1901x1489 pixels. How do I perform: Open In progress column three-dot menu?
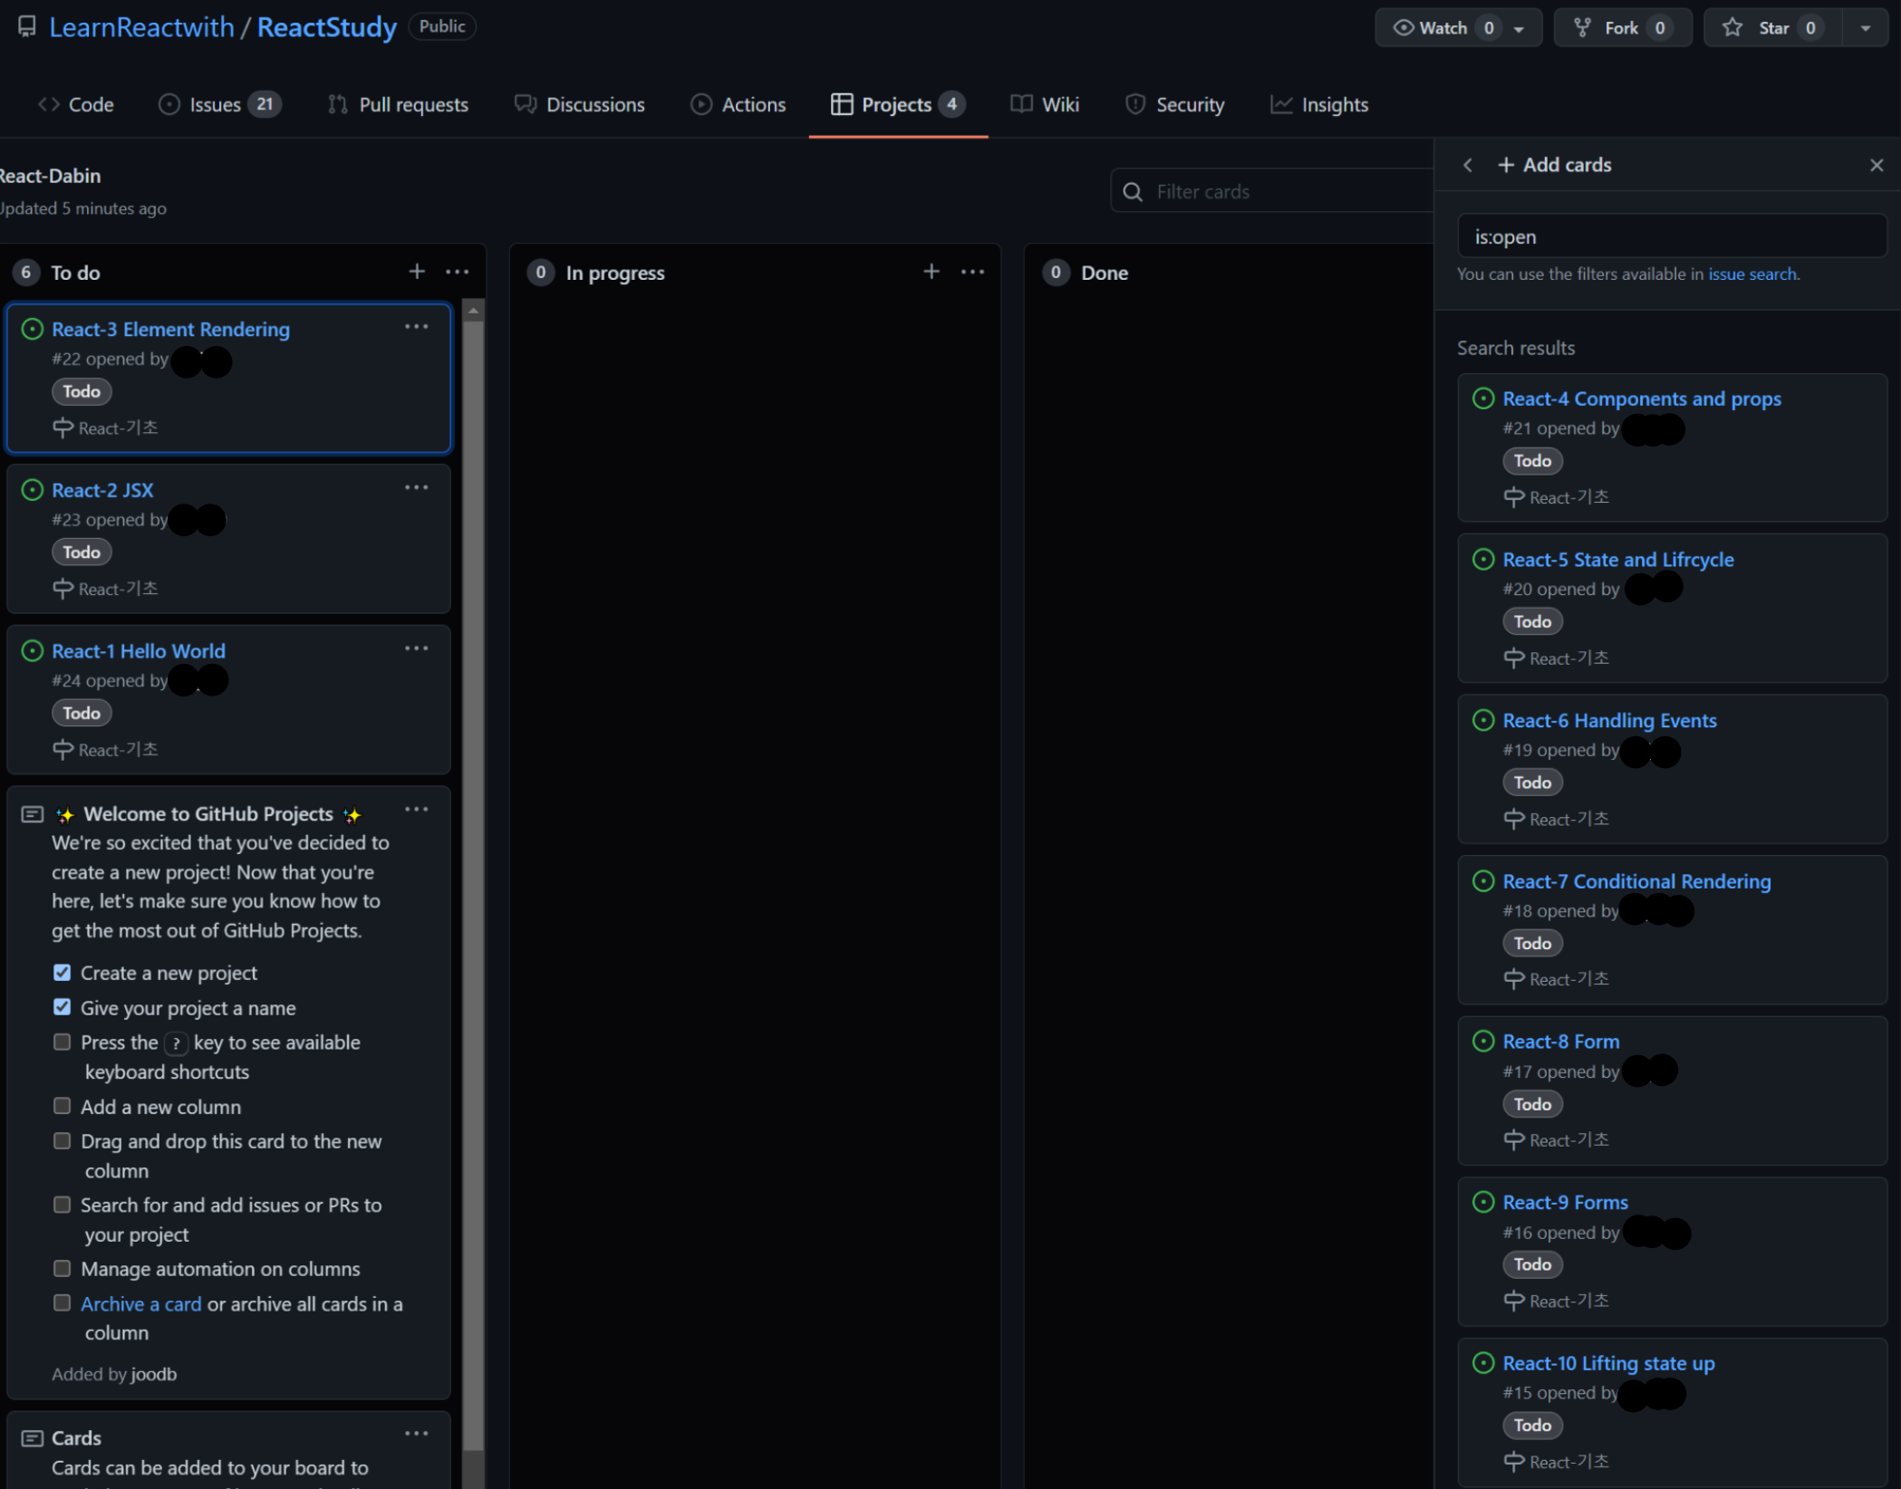click(972, 272)
